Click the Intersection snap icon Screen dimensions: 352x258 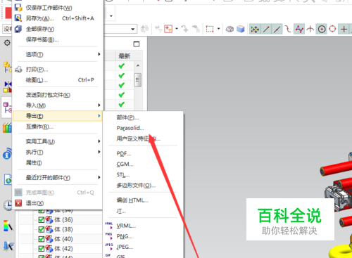pos(310,30)
